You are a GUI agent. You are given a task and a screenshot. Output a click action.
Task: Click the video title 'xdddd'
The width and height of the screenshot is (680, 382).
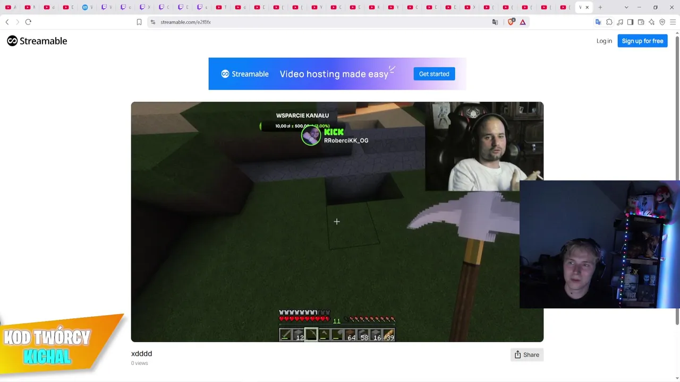(x=141, y=353)
